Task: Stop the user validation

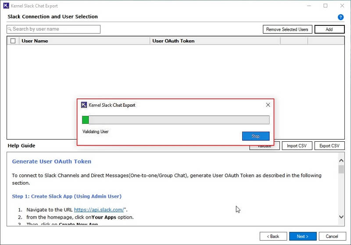Action: [x=256, y=136]
